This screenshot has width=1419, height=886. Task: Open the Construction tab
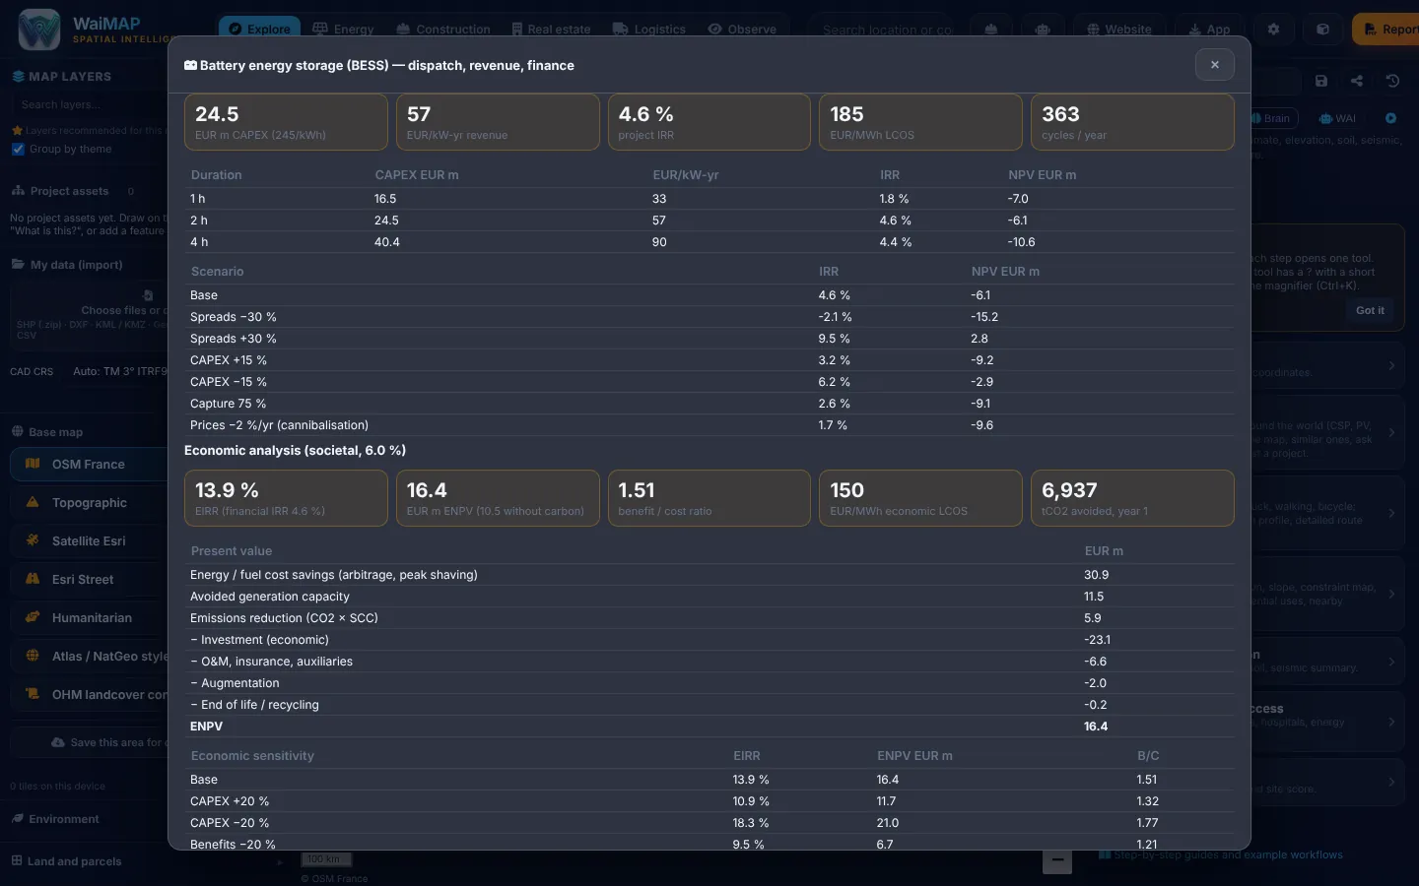tap(442, 30)
